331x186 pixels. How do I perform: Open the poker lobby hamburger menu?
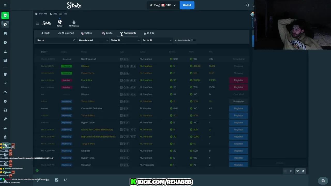click(x=38, y=23)
